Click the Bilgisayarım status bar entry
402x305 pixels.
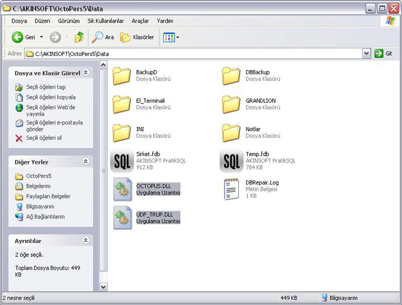tap(340, 298)
